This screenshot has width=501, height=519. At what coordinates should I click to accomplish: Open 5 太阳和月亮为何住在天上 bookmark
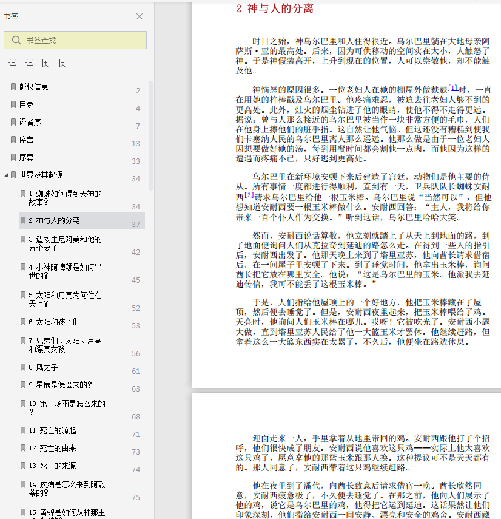pyautogui.click(x=65, y=299)
